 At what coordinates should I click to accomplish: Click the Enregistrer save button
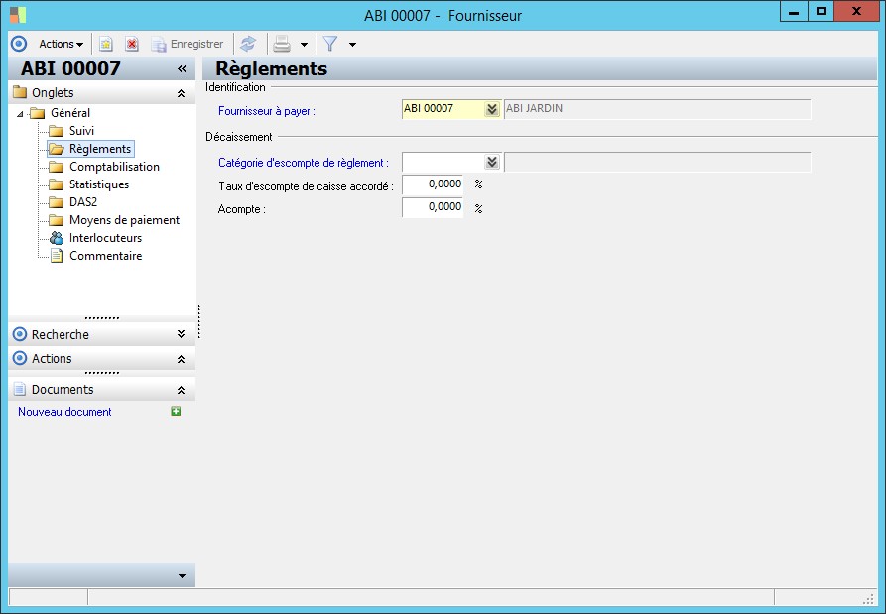pyautogui.click(x=188, y=44)
